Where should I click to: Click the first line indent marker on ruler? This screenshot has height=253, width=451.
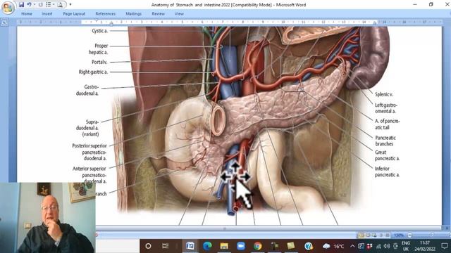[x=97, y=20]
